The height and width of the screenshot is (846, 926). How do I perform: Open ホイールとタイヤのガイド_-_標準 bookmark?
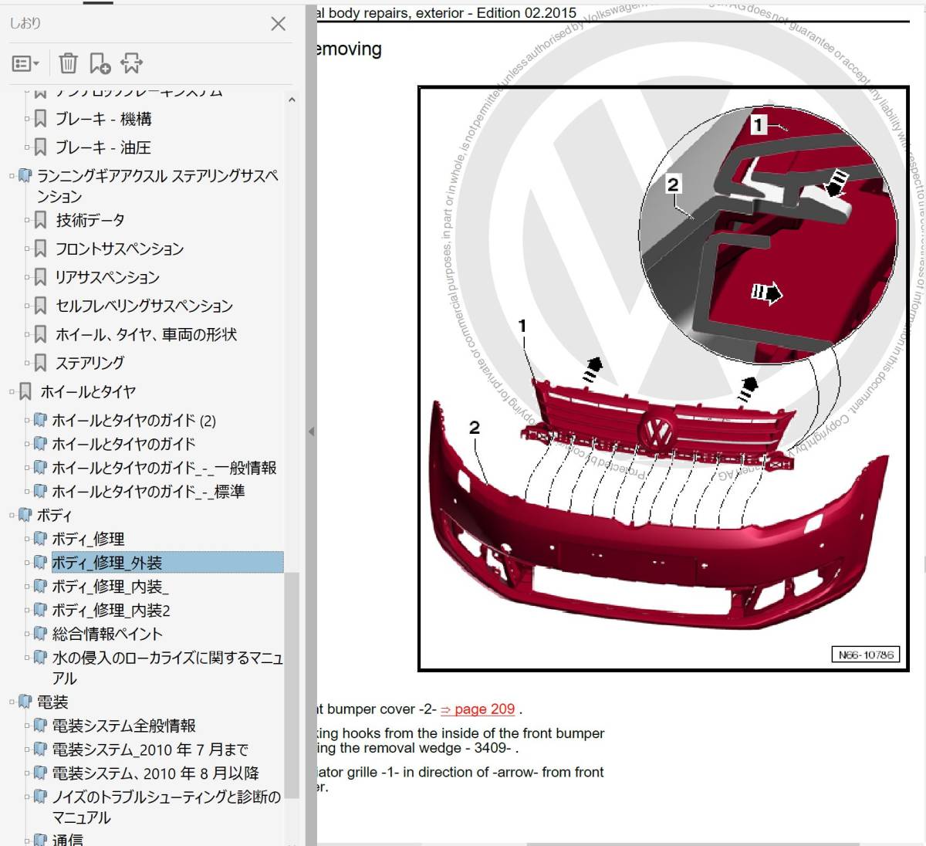click(148, 491)
